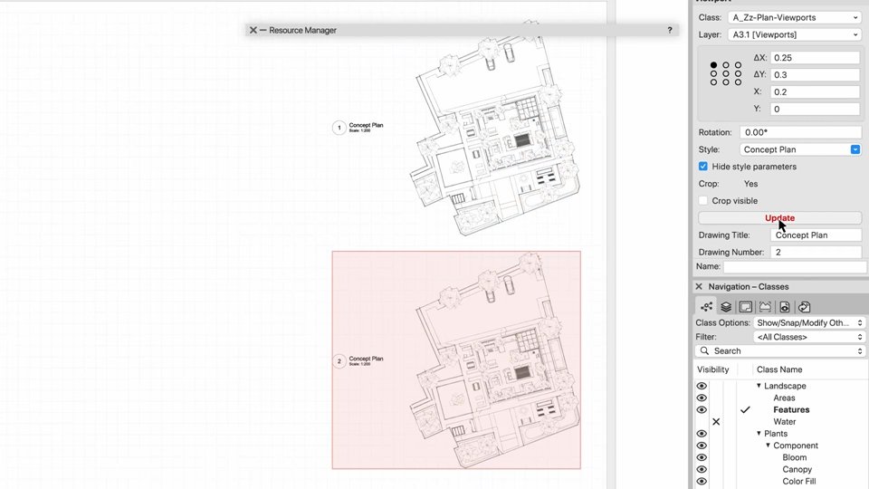Close the Navigation – Classes palette
This screenshot has width=869, height=489.
click(699, 287)
